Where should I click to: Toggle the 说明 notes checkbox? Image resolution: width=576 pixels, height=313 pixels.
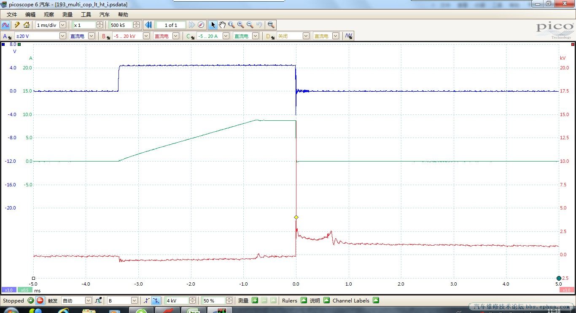tap(326, 300)
